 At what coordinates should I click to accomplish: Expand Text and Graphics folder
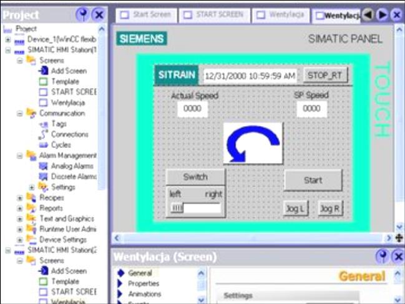(20, 219)
